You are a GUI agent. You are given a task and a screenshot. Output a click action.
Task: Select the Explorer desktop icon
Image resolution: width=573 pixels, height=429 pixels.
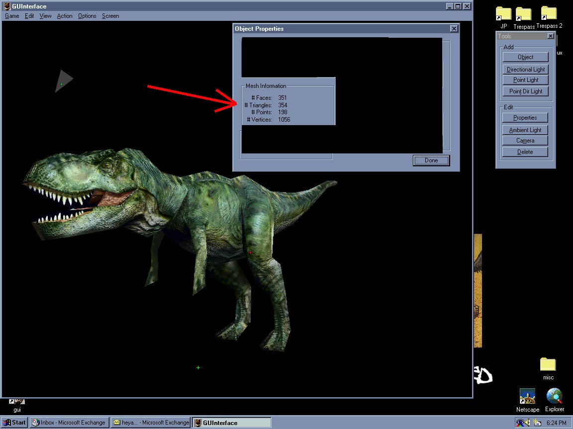coord(555,400)
